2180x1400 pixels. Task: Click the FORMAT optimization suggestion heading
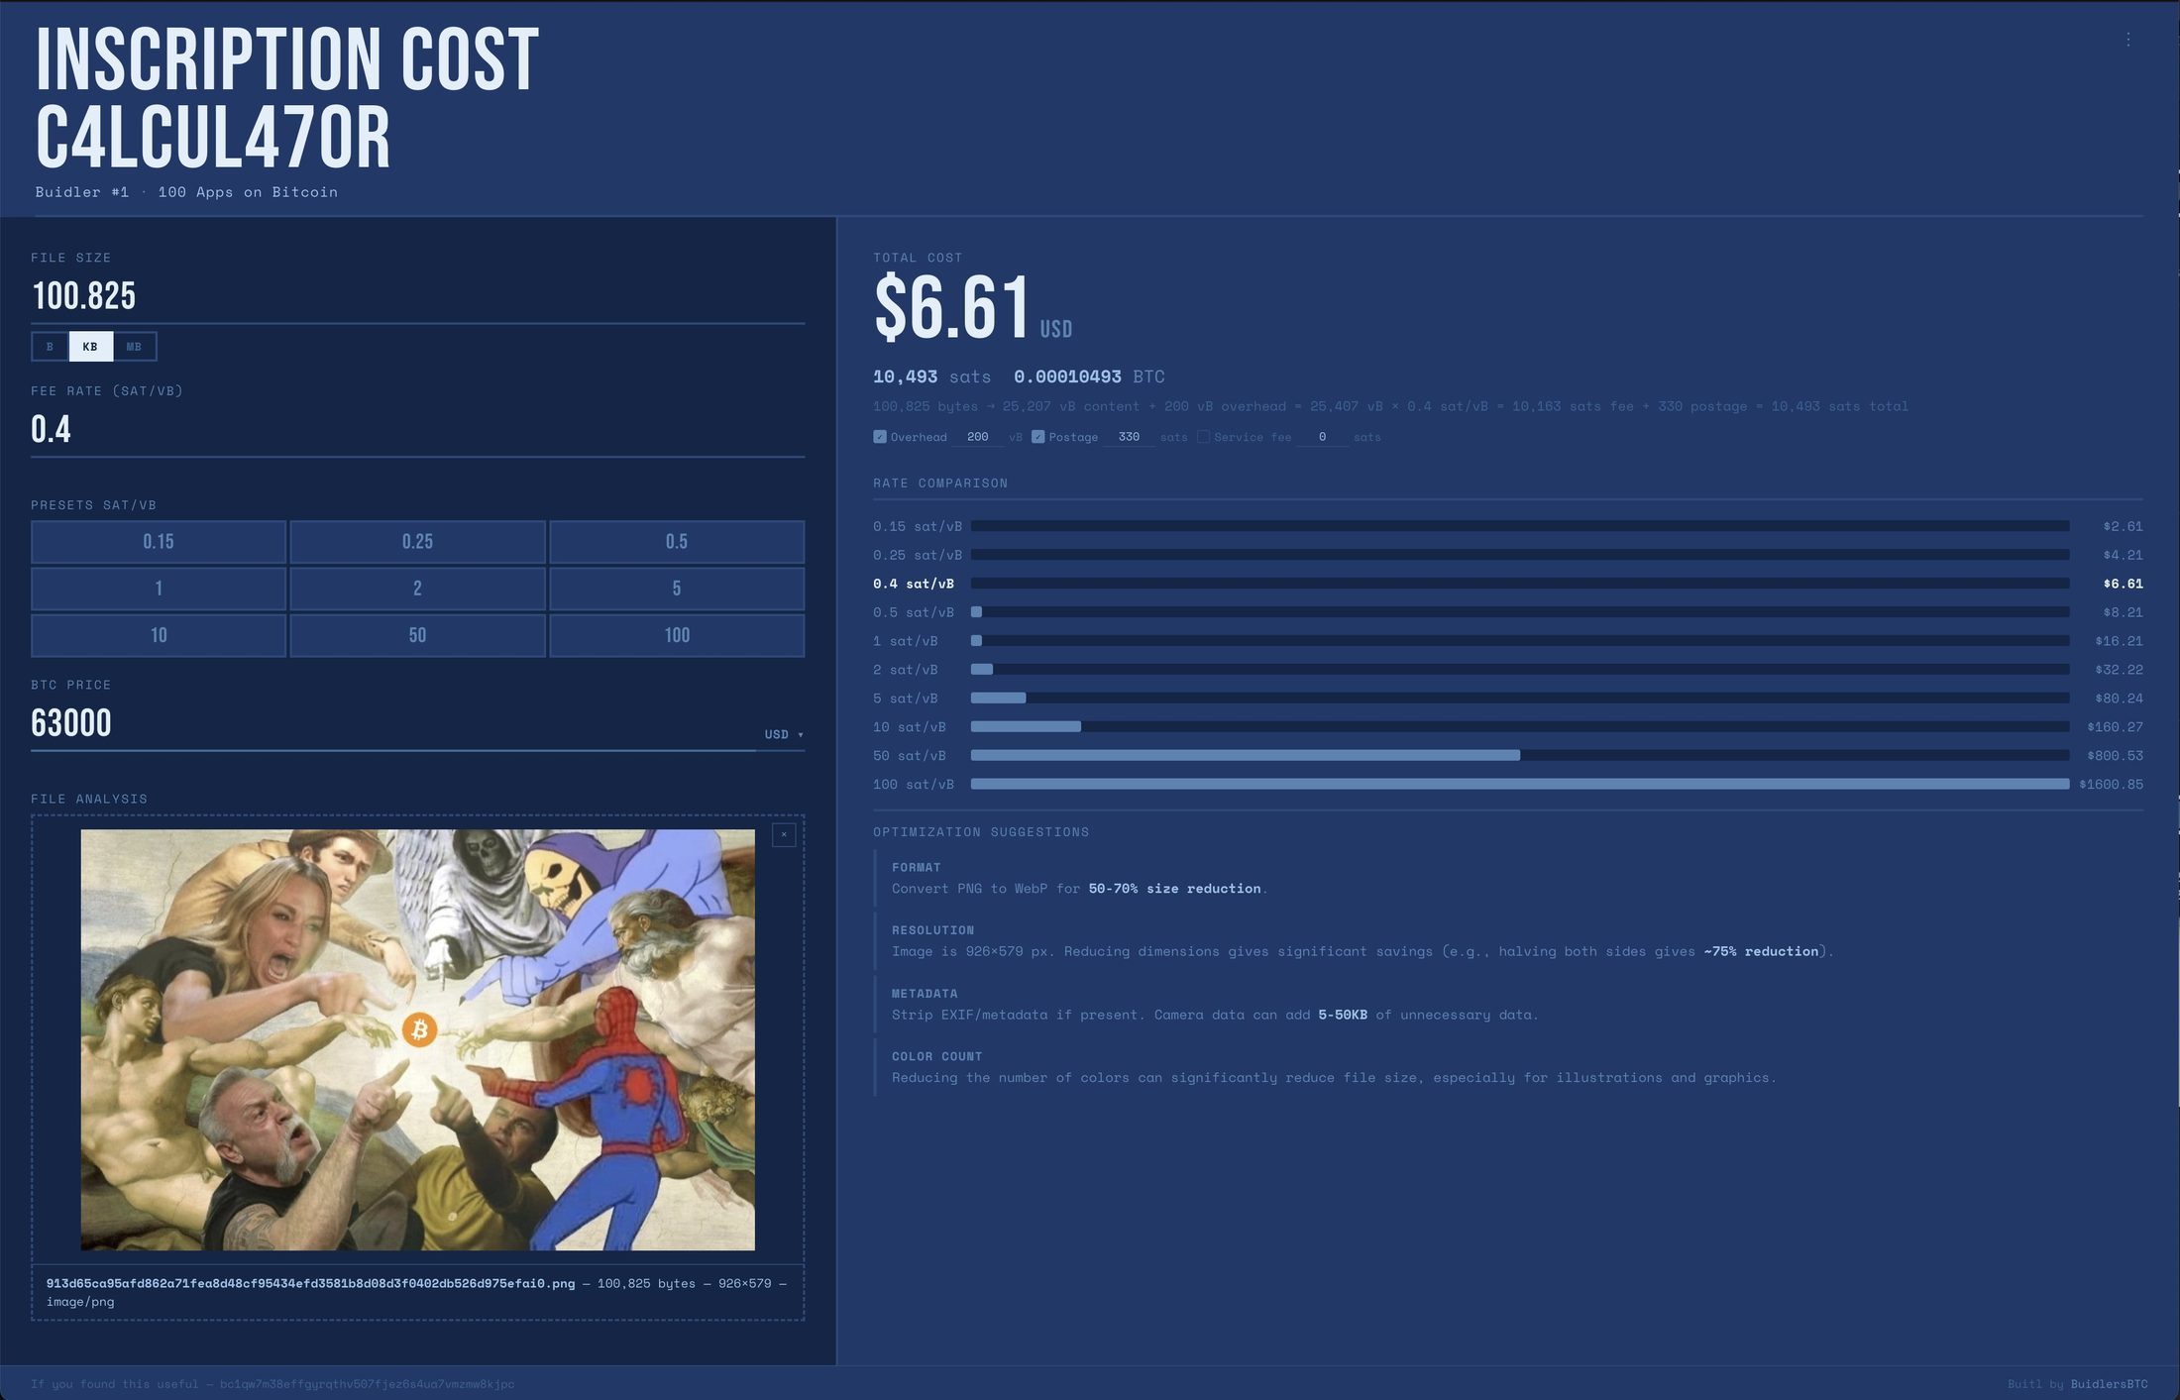click(916, 867)
